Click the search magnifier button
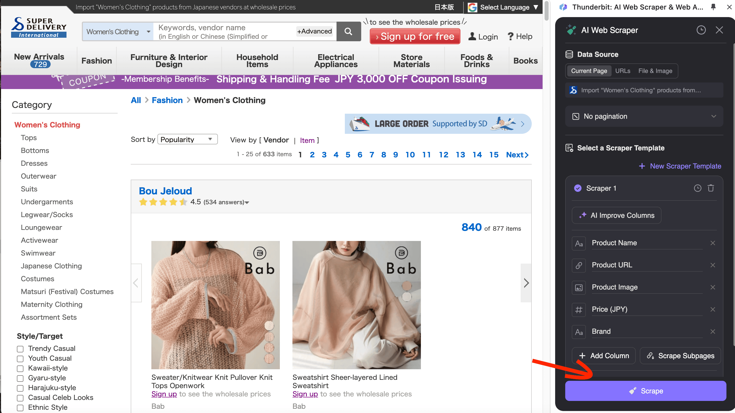This screenshot has width=735, height=413. (x=348, y=31)
